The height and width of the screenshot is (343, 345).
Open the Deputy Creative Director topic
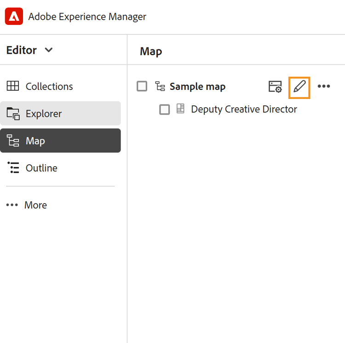pyautogui.click(x=244, y=110)
